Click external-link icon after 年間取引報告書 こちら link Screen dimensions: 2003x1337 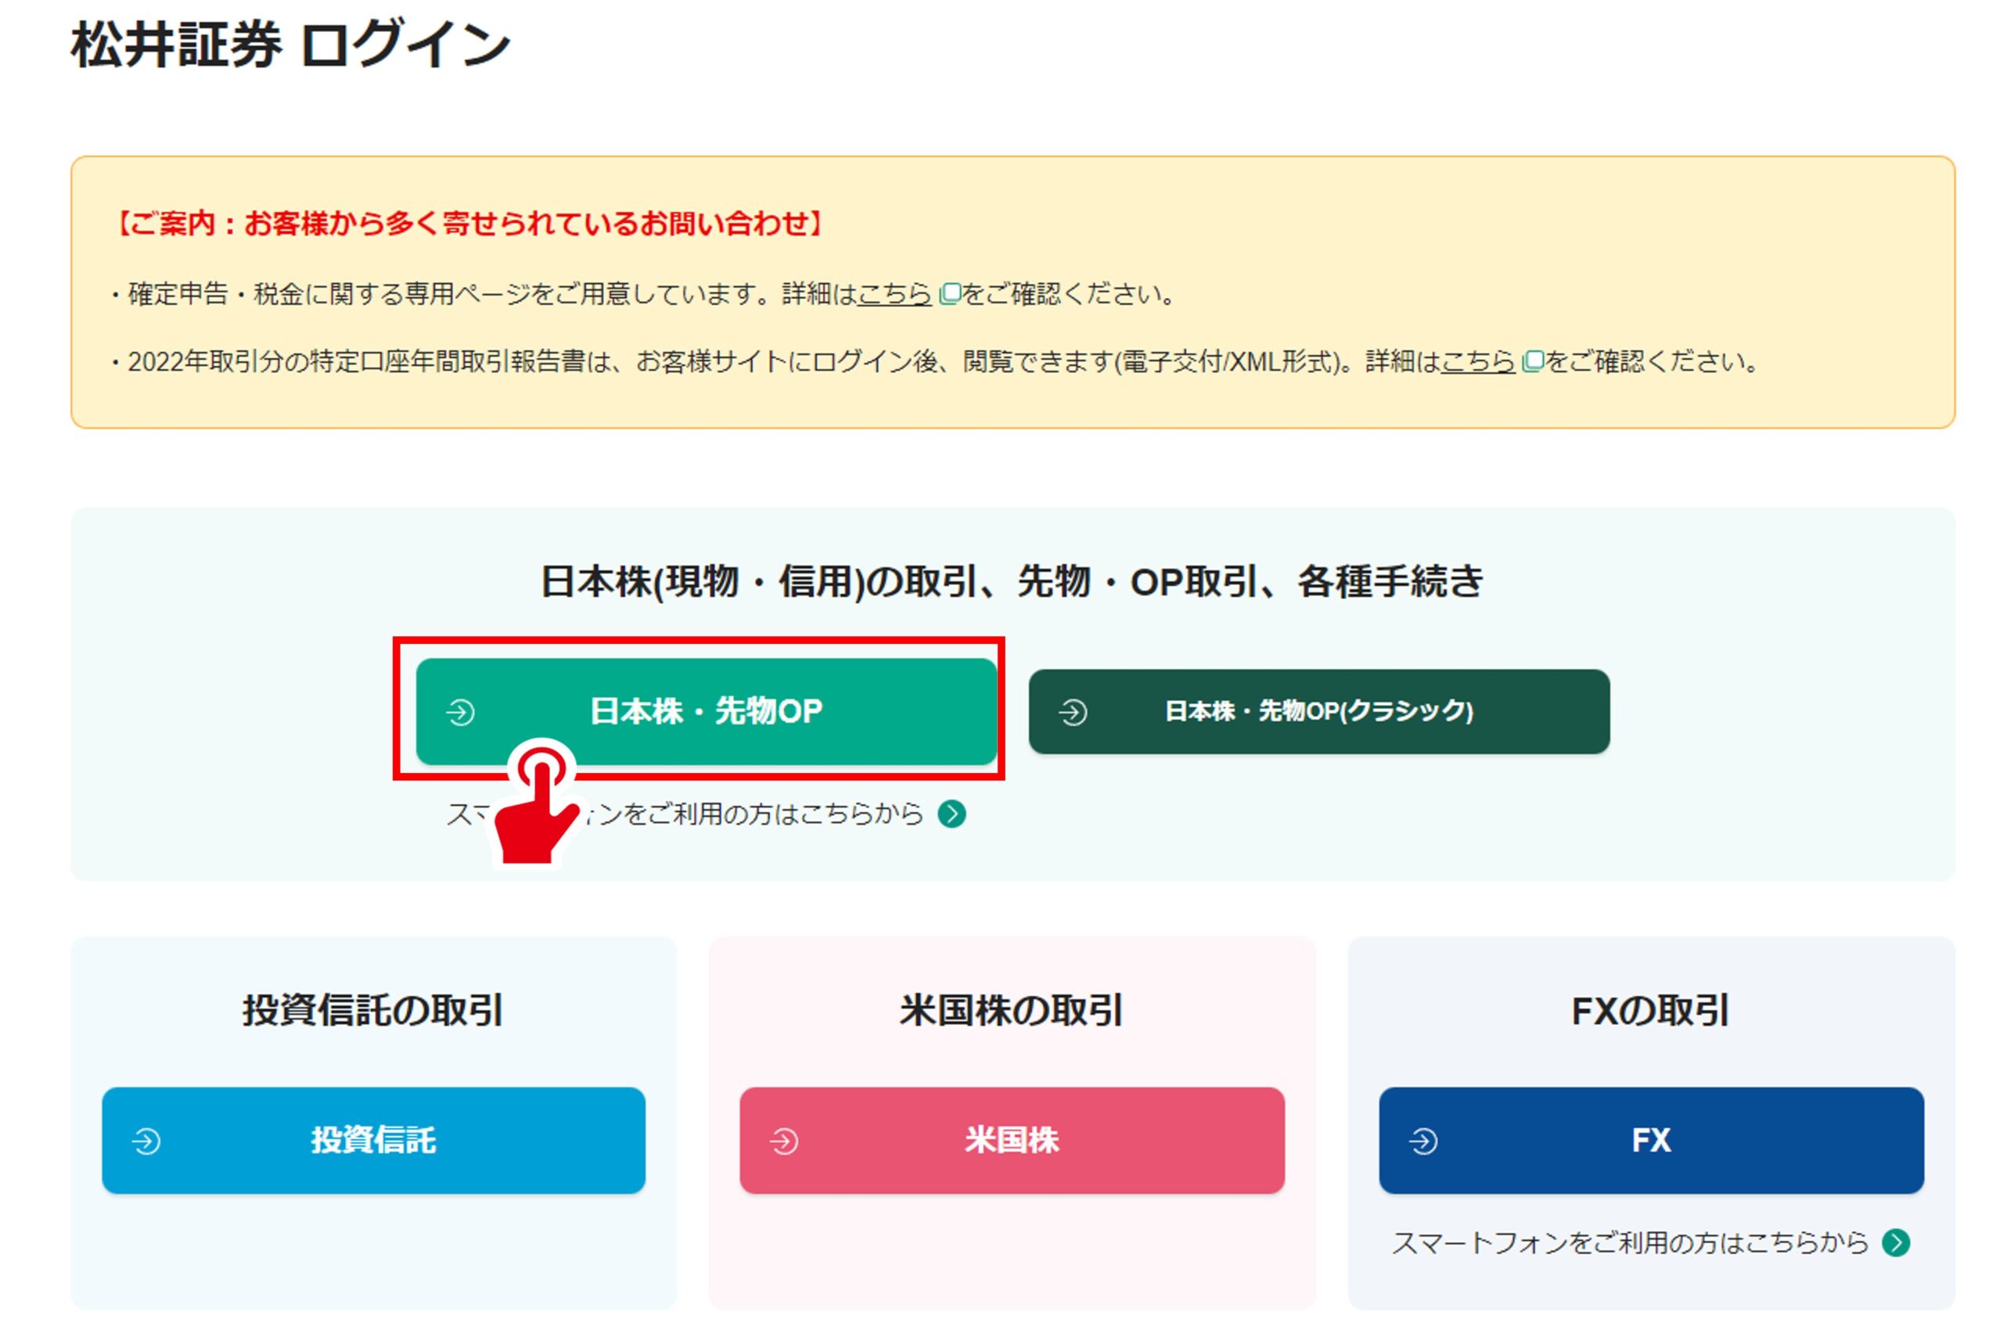[x=1532, y=361]
